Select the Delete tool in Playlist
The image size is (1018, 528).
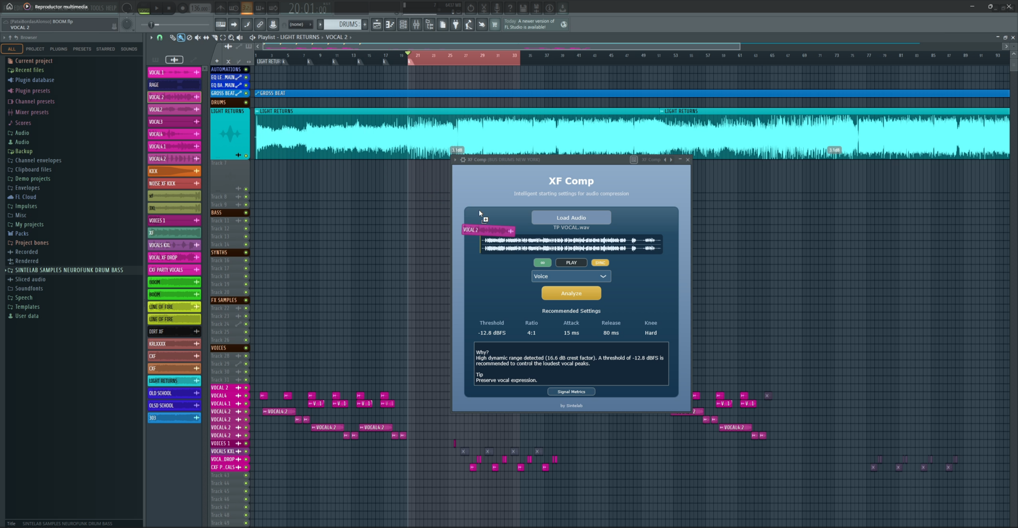click(x=189, y=37)
